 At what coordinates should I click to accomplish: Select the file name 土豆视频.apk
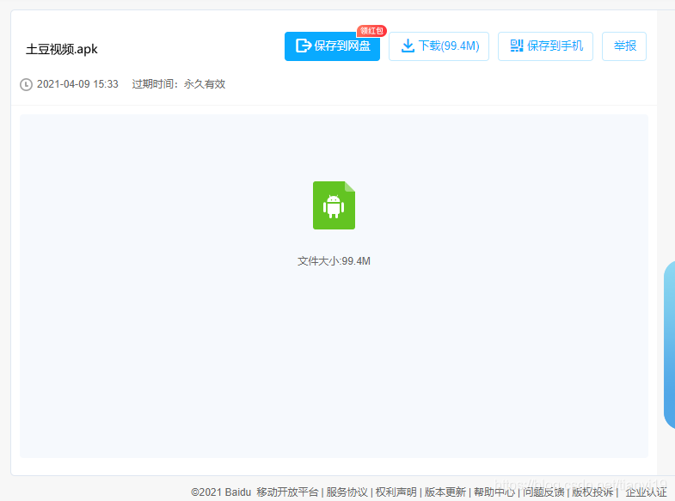[62, 49]
